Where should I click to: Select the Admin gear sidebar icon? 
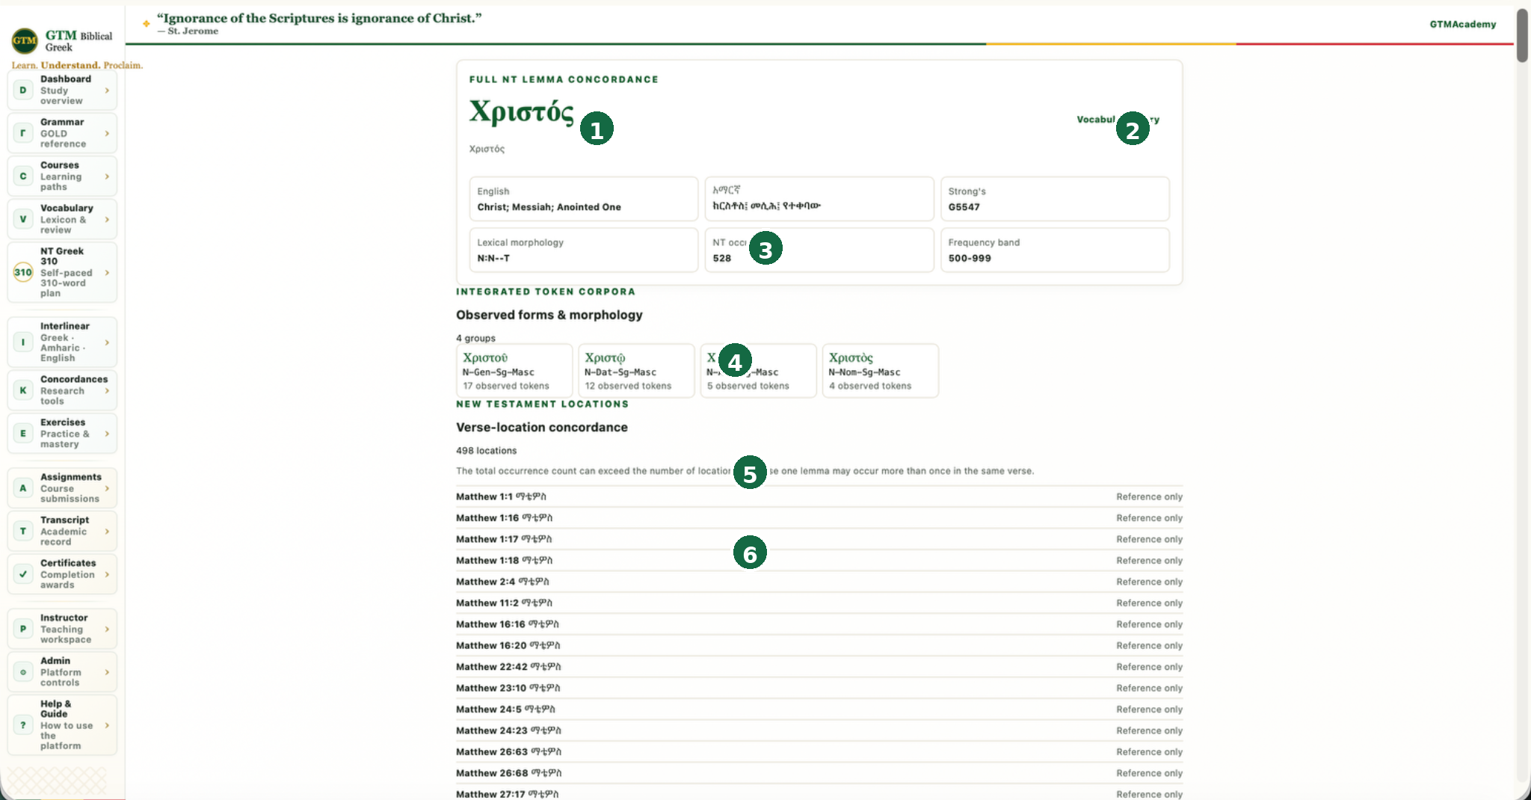pyautogui.click(x=23, y=672)
